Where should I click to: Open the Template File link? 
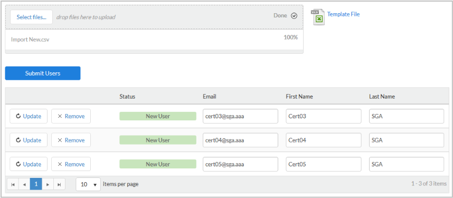pyautogui.click(x=343, y=14)
